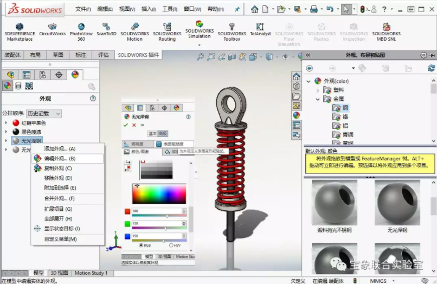
Task: Switch to the 草图 tab
Action: [58, 55]
